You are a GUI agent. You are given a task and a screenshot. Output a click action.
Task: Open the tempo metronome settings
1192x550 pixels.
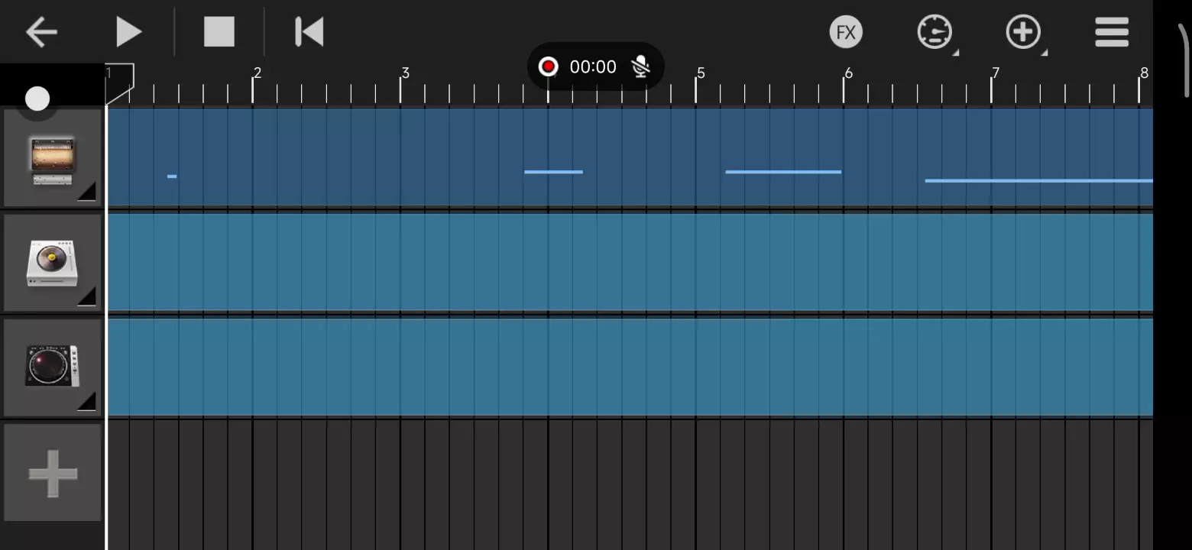(x=934, y=32)
